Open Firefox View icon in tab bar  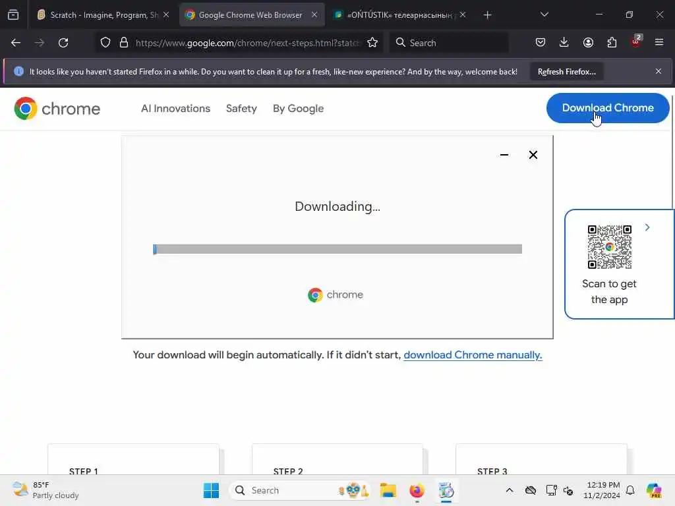point(13,15)
